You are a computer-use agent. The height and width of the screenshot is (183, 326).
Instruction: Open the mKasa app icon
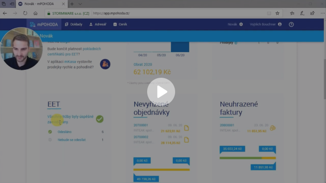[x=105, y=64]
